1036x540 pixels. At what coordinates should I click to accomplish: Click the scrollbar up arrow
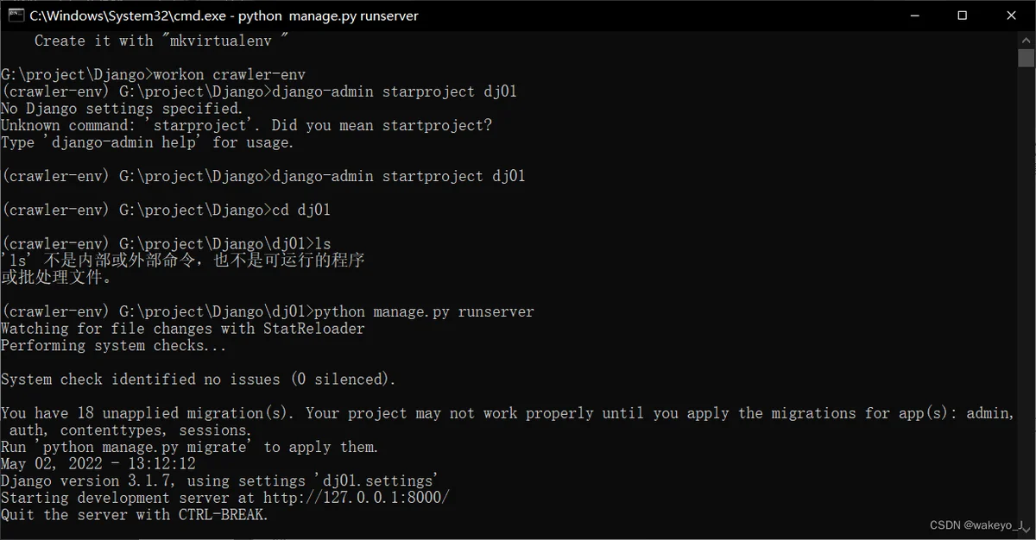[x=1026, y=39]
